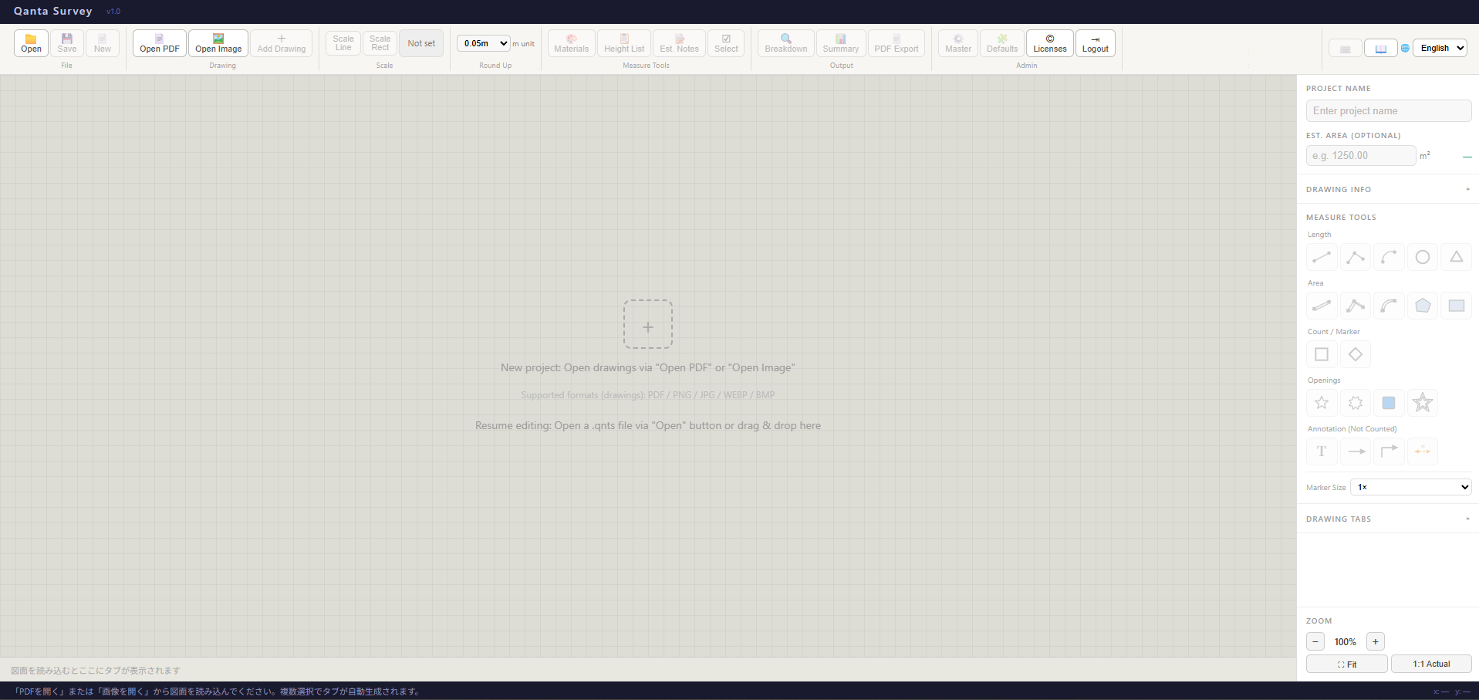This screenshot has width=1479, height=700.
Task: Expand the Drawing Tabs section
Action: pos(1388,519)
